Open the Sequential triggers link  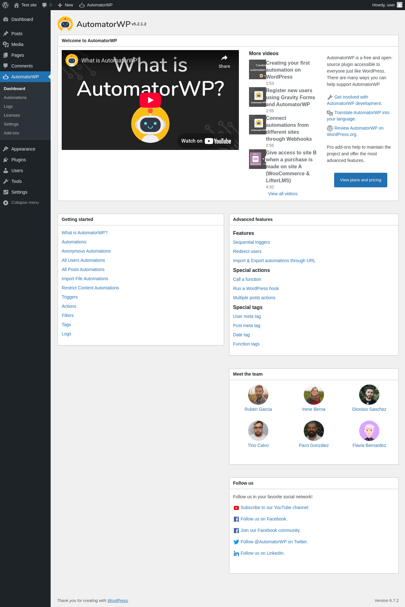[252, 242]
